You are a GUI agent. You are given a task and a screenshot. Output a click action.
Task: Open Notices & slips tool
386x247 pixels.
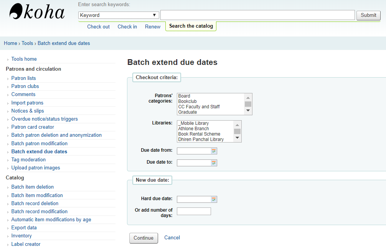click(28, 111)
